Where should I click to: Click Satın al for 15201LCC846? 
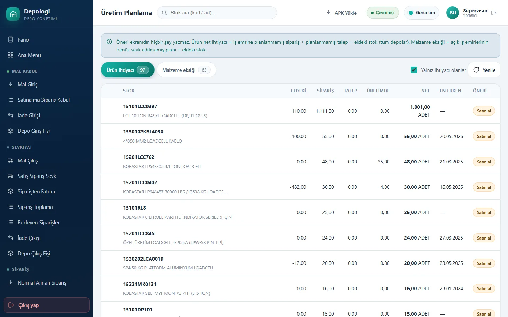coord(484,238)
